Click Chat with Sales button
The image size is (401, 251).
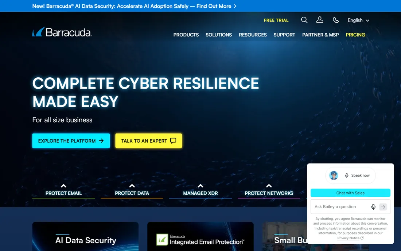[x=350, y=193]
